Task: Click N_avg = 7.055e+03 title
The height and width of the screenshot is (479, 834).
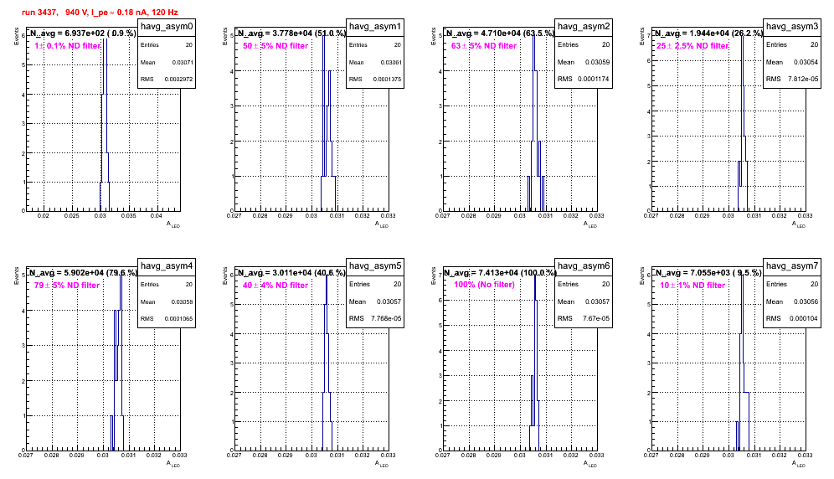Action: coord(708,272)
